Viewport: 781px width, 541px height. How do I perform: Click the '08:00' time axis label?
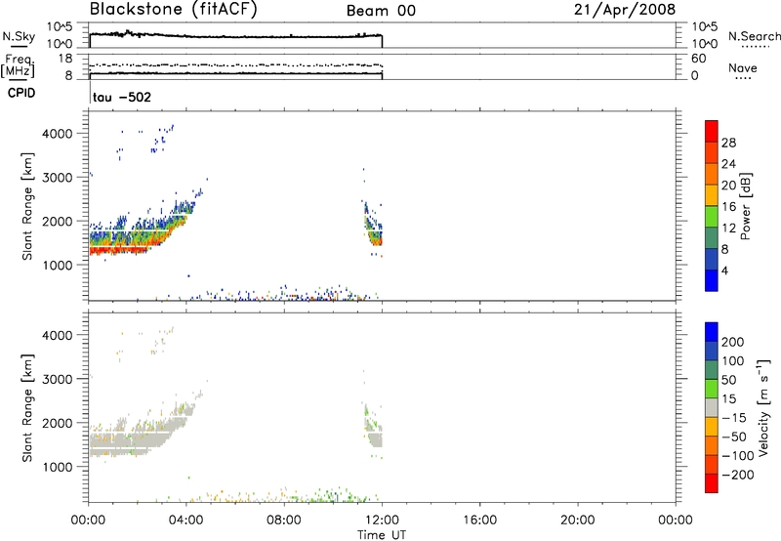tap(284, 520)
